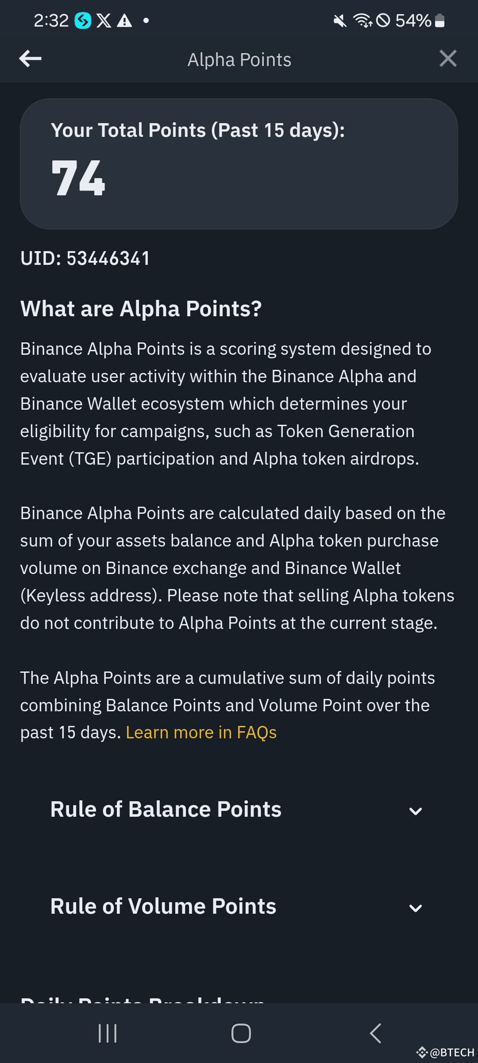Close the Alpha Points page
This screenshot has height=1063, width=478.
(448, 58)
